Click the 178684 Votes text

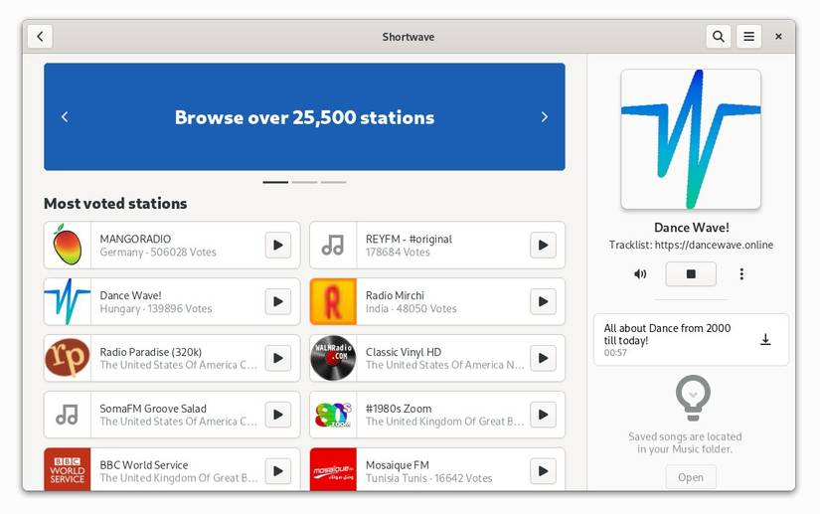(398, 253)
